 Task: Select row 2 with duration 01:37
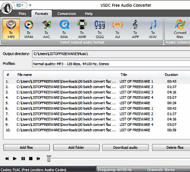pyautogui.click(x=98, y=87)
